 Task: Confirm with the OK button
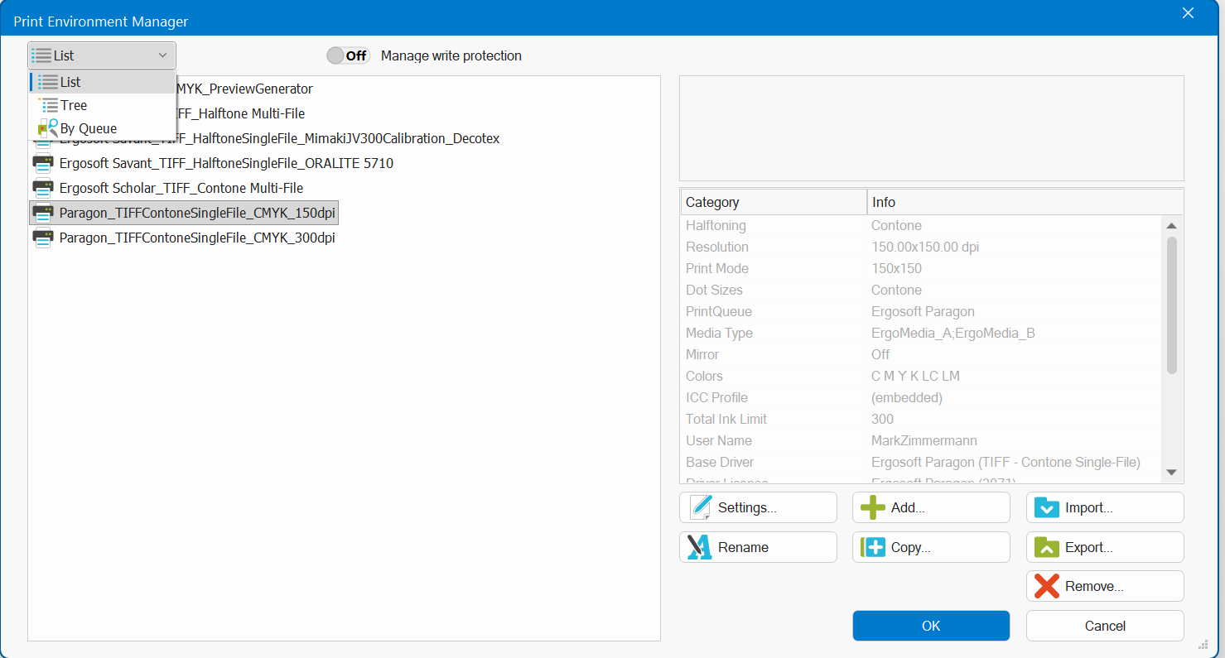[931, 626]
